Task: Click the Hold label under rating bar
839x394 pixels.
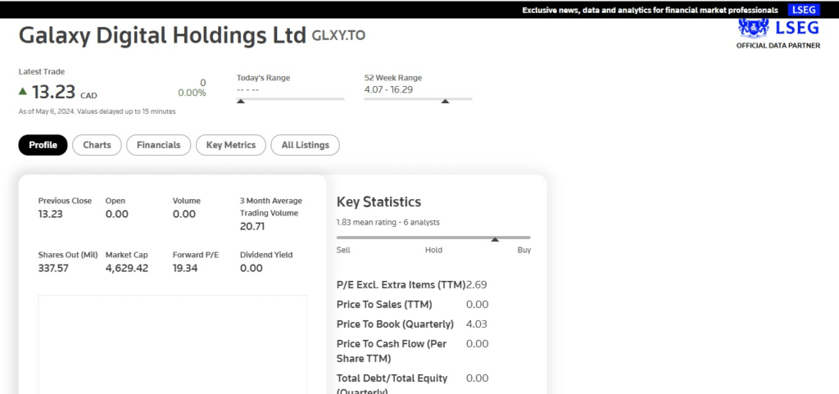Action: [x=433, y=250]
